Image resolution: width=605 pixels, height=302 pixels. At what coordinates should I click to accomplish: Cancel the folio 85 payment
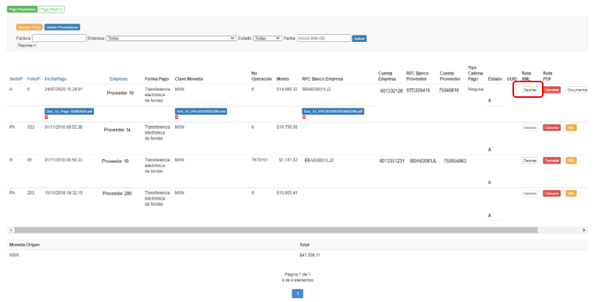tap(552, 161)
